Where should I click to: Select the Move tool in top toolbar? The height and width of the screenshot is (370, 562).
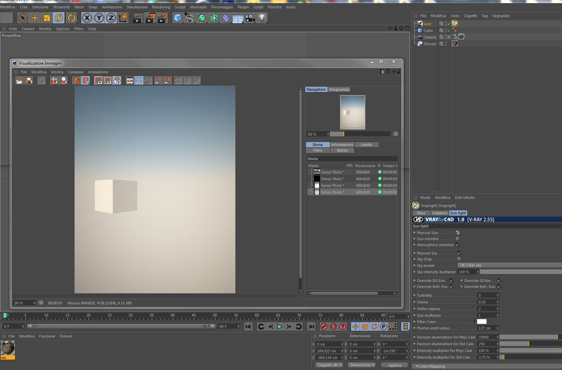tap(35, 18)
